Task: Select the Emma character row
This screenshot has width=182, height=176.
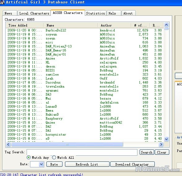Action: 85,110
